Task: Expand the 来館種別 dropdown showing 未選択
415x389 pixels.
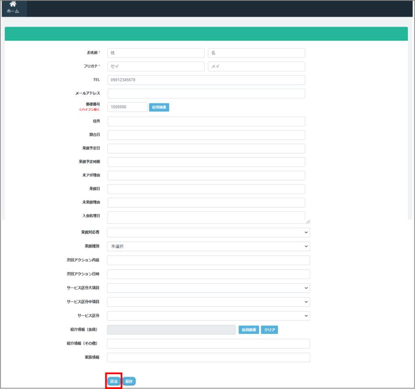Action: [208, 246]
